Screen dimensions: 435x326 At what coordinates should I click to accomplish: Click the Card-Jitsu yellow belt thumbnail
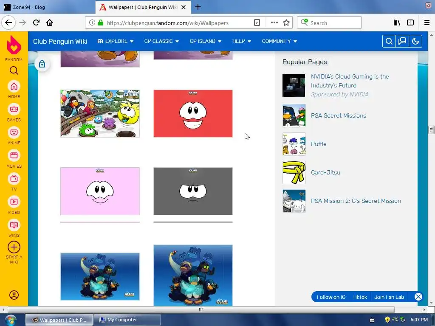(x=294, y=172)
